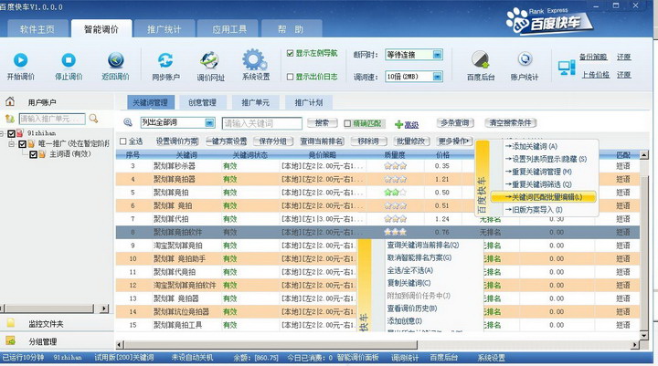
Task: Choose 添加关键词 (A) menu item
Action: click(545, 146)
